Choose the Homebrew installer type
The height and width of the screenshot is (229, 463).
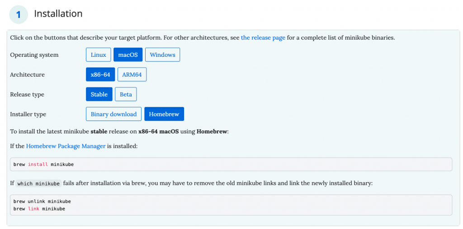[164, 114]
